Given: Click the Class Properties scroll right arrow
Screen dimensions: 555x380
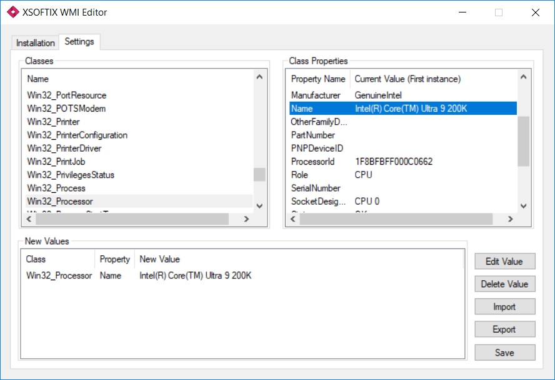Looking at the screenshot, I should [x=511, y=219].
